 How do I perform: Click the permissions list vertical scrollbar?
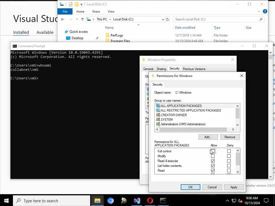coord(238,159)
